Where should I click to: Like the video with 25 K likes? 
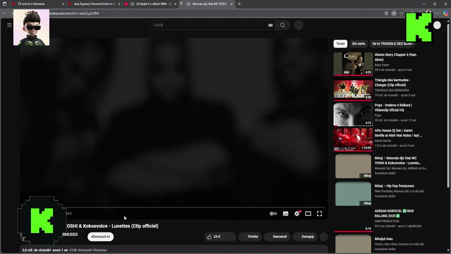click(214, 237)
